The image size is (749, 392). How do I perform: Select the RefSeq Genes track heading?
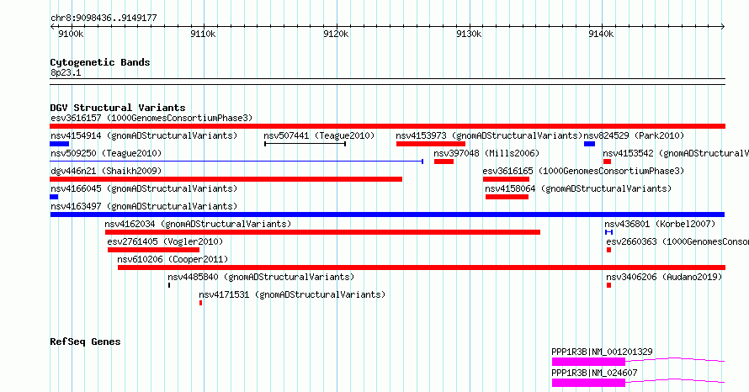(x=85, y=342)
